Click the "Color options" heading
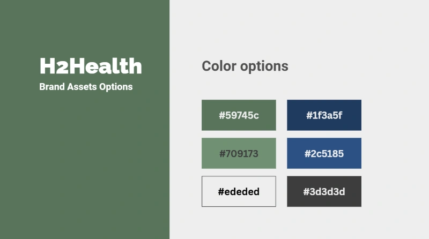429x239 pixels. pos(245,66)
